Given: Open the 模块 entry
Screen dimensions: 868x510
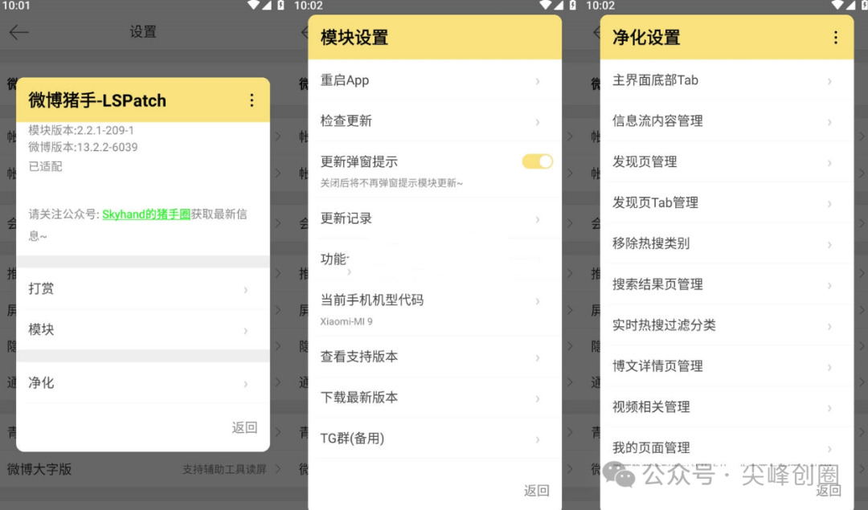Looking at the screenshot, I should (x=143, y=329).
